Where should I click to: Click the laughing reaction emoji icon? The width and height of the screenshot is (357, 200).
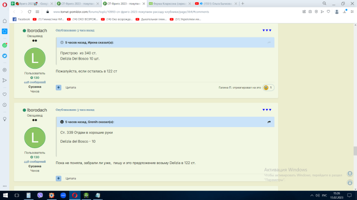pyautogui.click(x=266, y=88)
